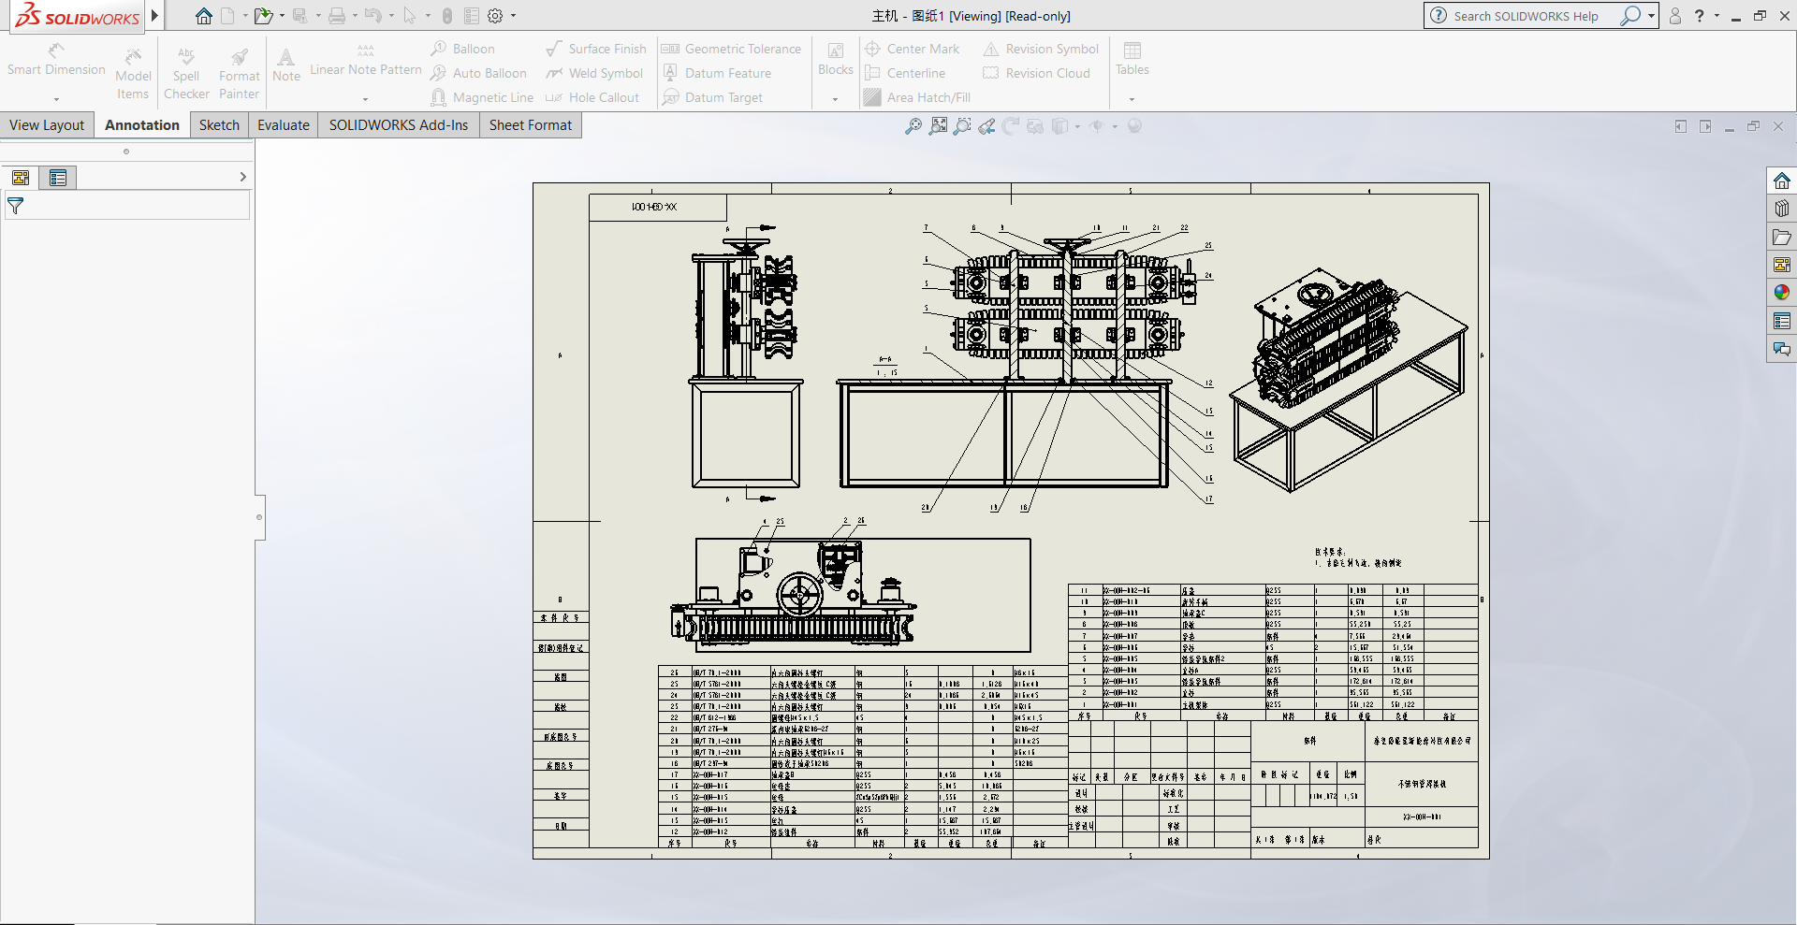
Task: Collapse the left panel with the side handle
Action: tap(259, 517)
